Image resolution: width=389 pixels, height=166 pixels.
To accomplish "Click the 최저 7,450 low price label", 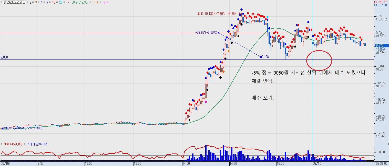I will pos(24,128).
